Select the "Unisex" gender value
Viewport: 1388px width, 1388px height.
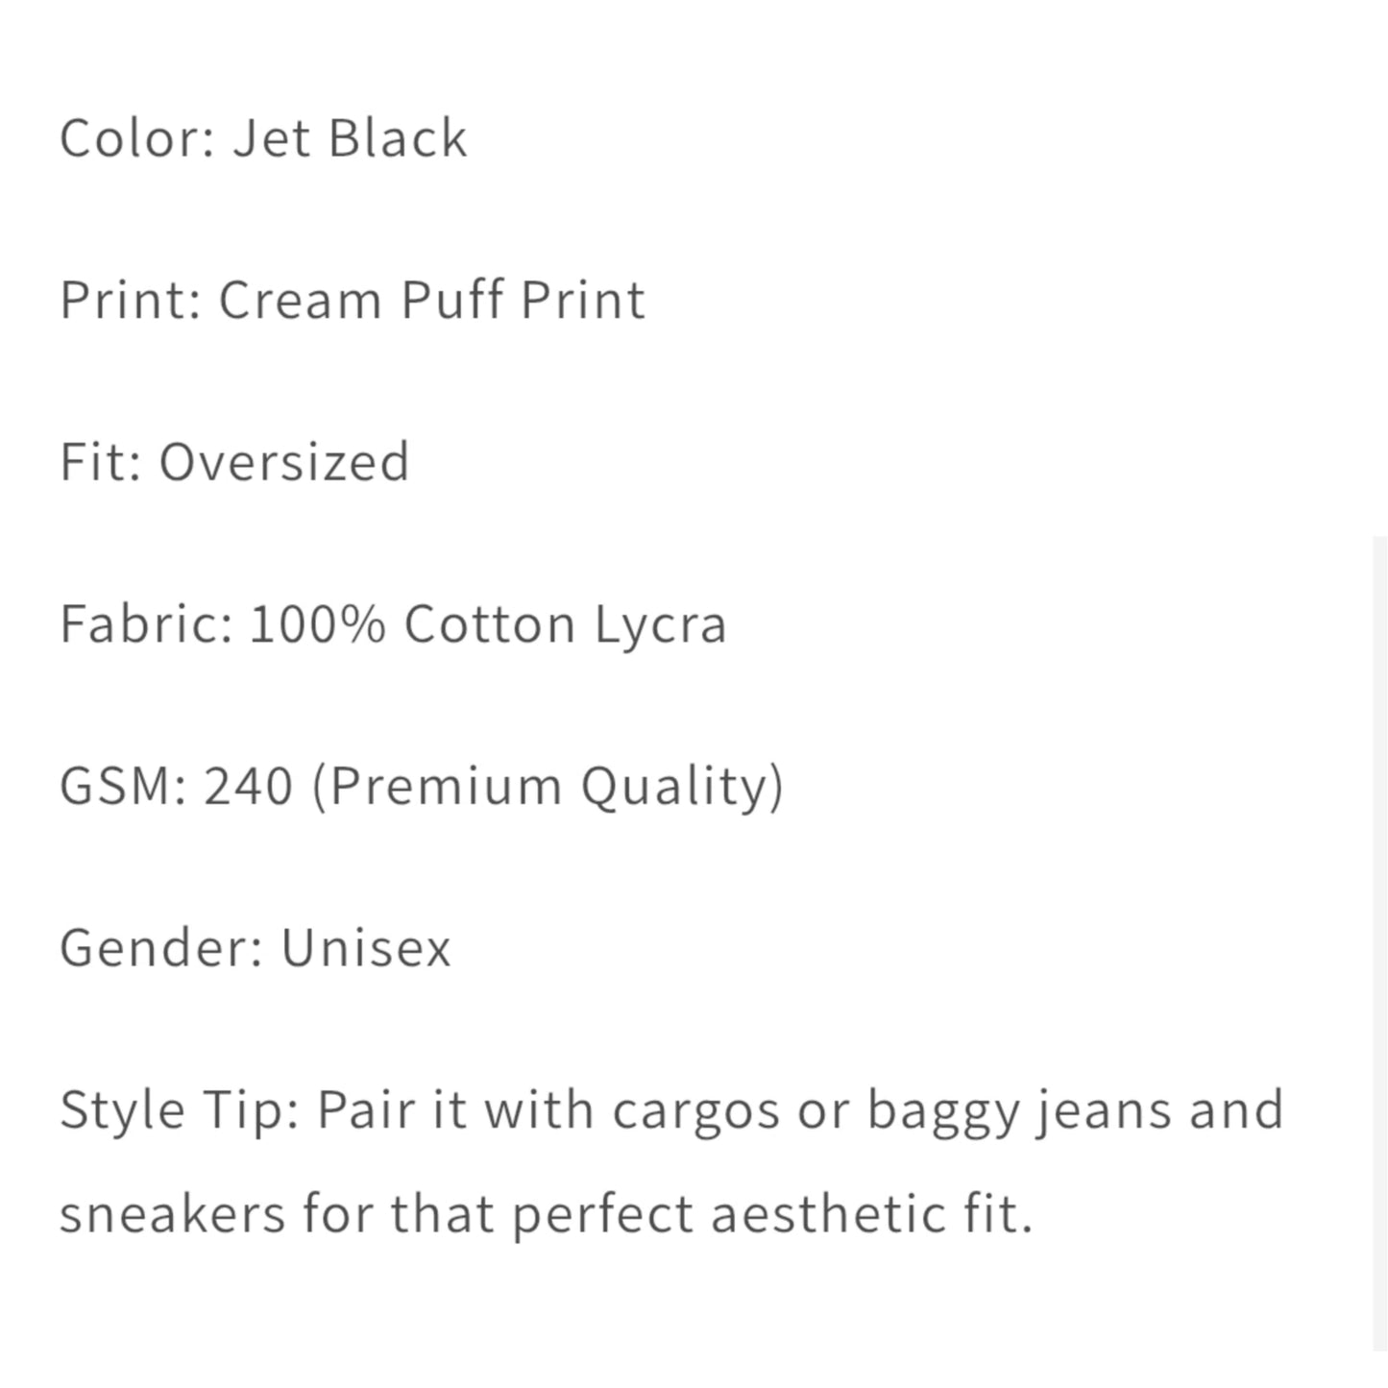tap(366, 948)
